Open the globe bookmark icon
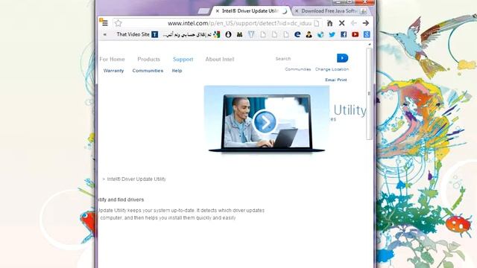The image size is (477, 268). click(320, 35)
